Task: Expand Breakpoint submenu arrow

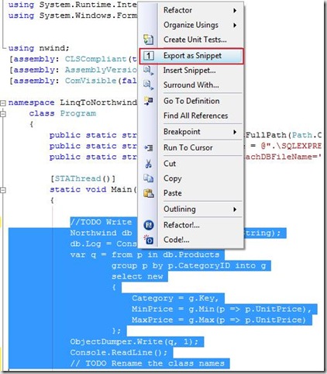Action: click(235, 132)
